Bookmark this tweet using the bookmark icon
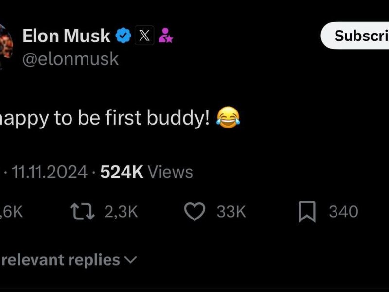Viewport: 389px width, 292px height. tap(307, 212)
